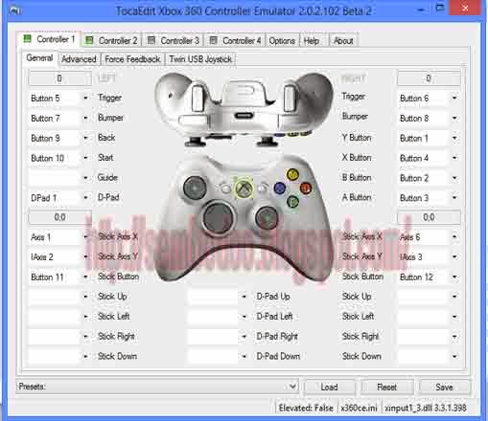
Task: Switch to the Advanced sub-tab
Action: point(79,59)
